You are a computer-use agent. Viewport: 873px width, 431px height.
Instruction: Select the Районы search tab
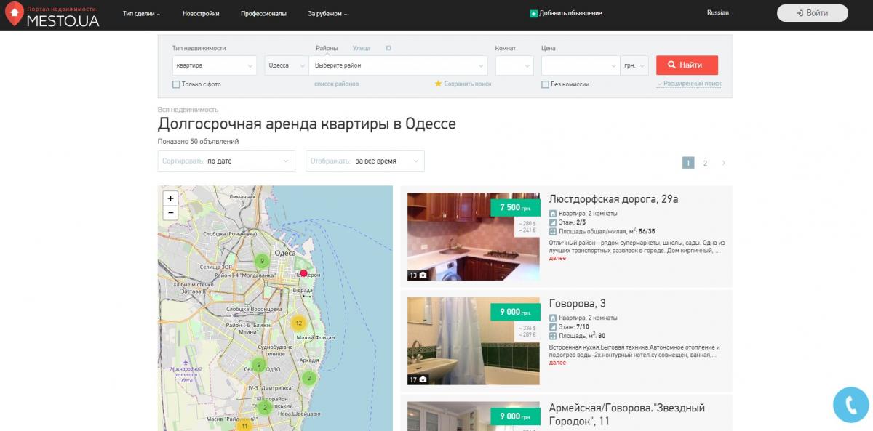pyautogui.click(x=327, y=49)
